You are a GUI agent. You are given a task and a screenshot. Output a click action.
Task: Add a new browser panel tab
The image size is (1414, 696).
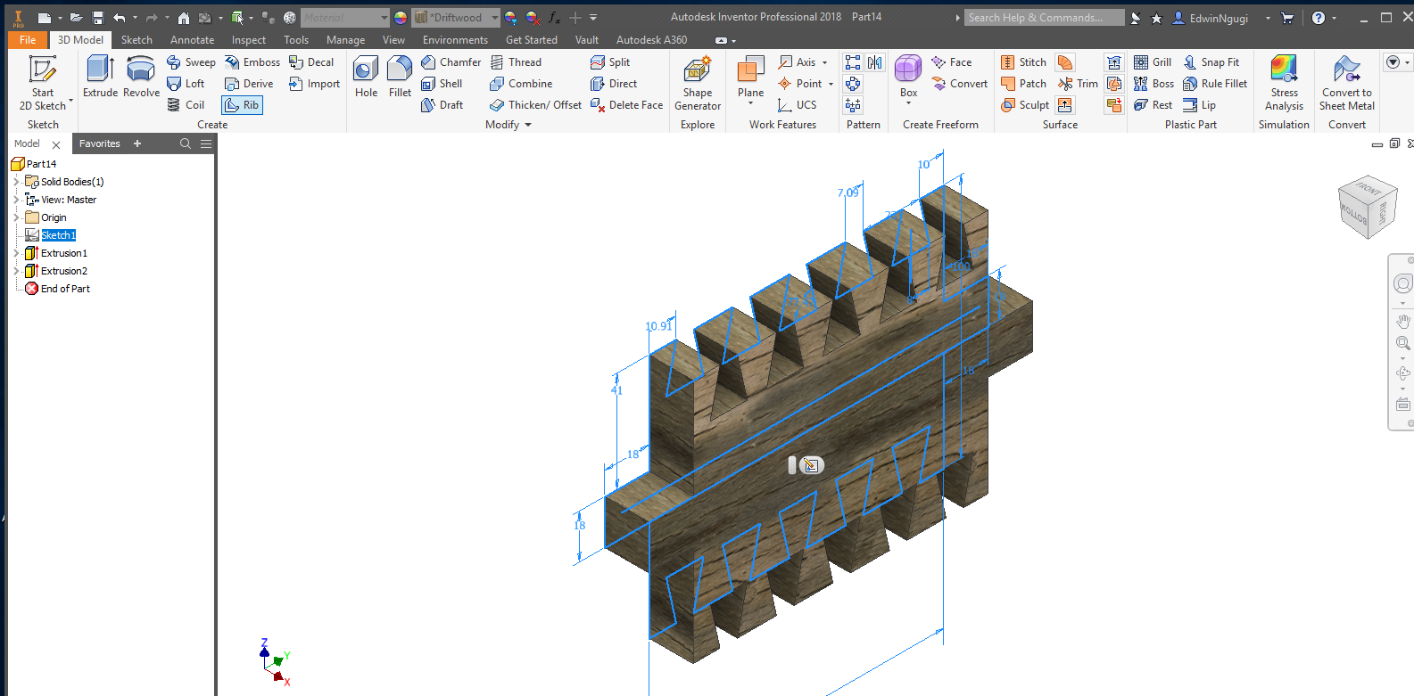tap(137, 143)
